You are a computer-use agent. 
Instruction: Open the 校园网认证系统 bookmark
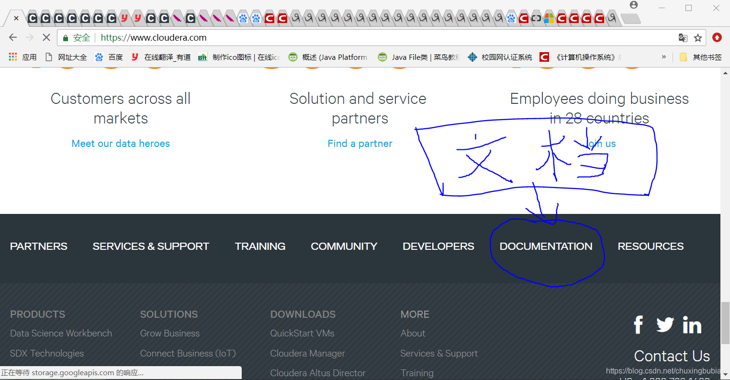click(x=500, y=57)
